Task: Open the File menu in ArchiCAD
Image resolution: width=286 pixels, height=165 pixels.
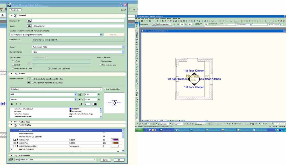Action: pyautogui.click(x=136, y=19)
